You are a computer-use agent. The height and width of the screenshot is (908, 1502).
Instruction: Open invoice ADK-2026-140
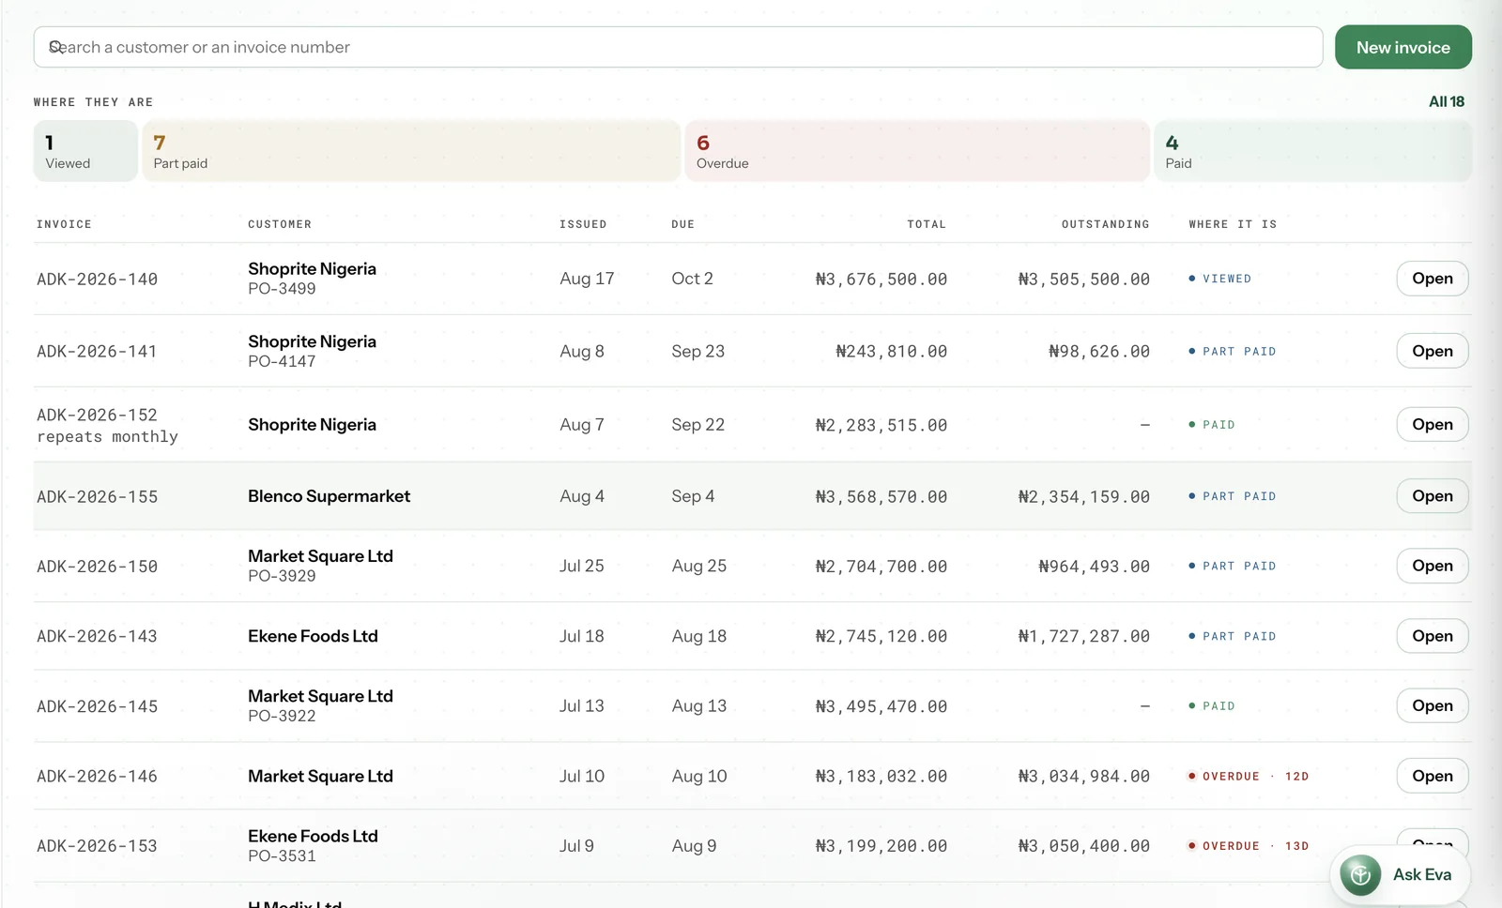pyautogui.click(x=1433, y=279)
